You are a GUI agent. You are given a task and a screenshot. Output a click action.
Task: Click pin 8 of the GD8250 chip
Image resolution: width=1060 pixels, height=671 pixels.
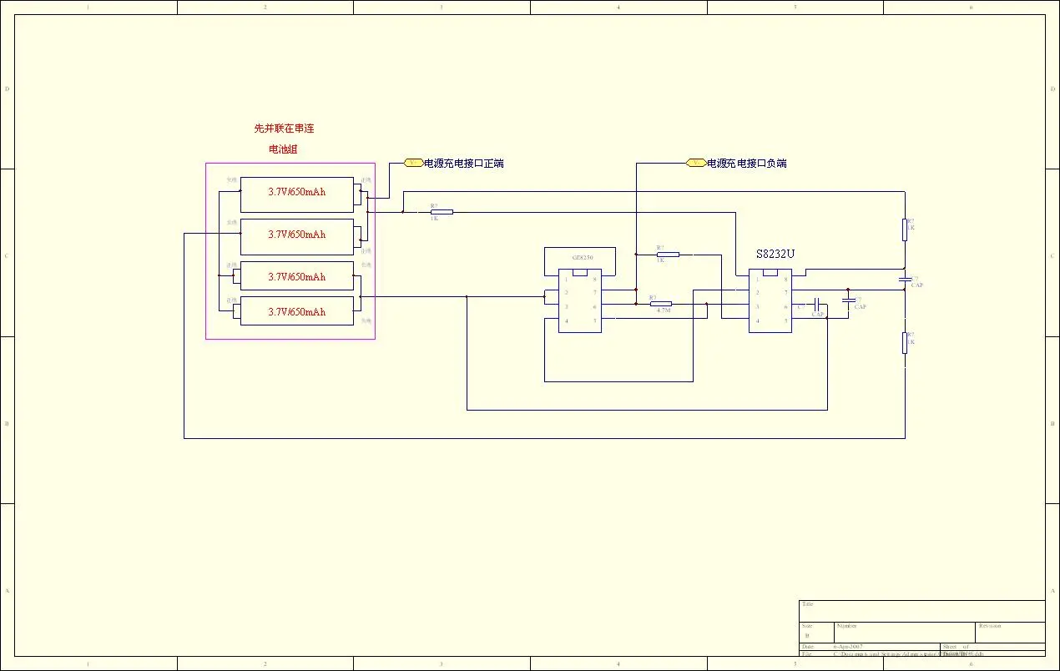click(x=594, y=280)
